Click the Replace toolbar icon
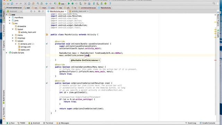 pyautogui.click(x=42, y=3)
